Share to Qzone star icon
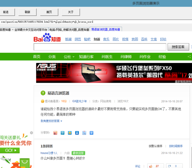 [70, 133]
